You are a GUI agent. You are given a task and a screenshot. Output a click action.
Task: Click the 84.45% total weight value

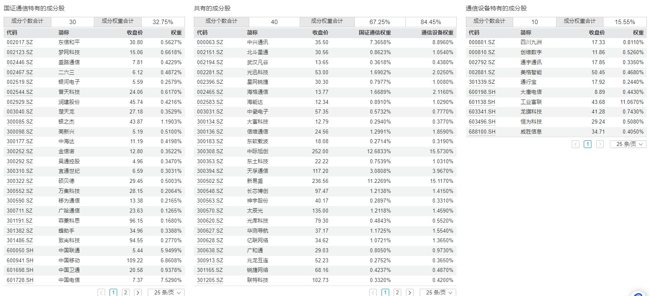click(x=431, y=22)
